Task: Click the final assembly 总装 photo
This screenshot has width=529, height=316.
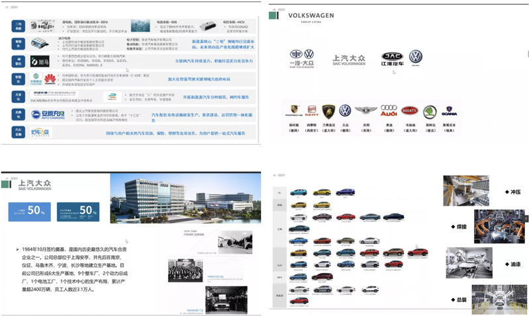Action: coord(499,299)
